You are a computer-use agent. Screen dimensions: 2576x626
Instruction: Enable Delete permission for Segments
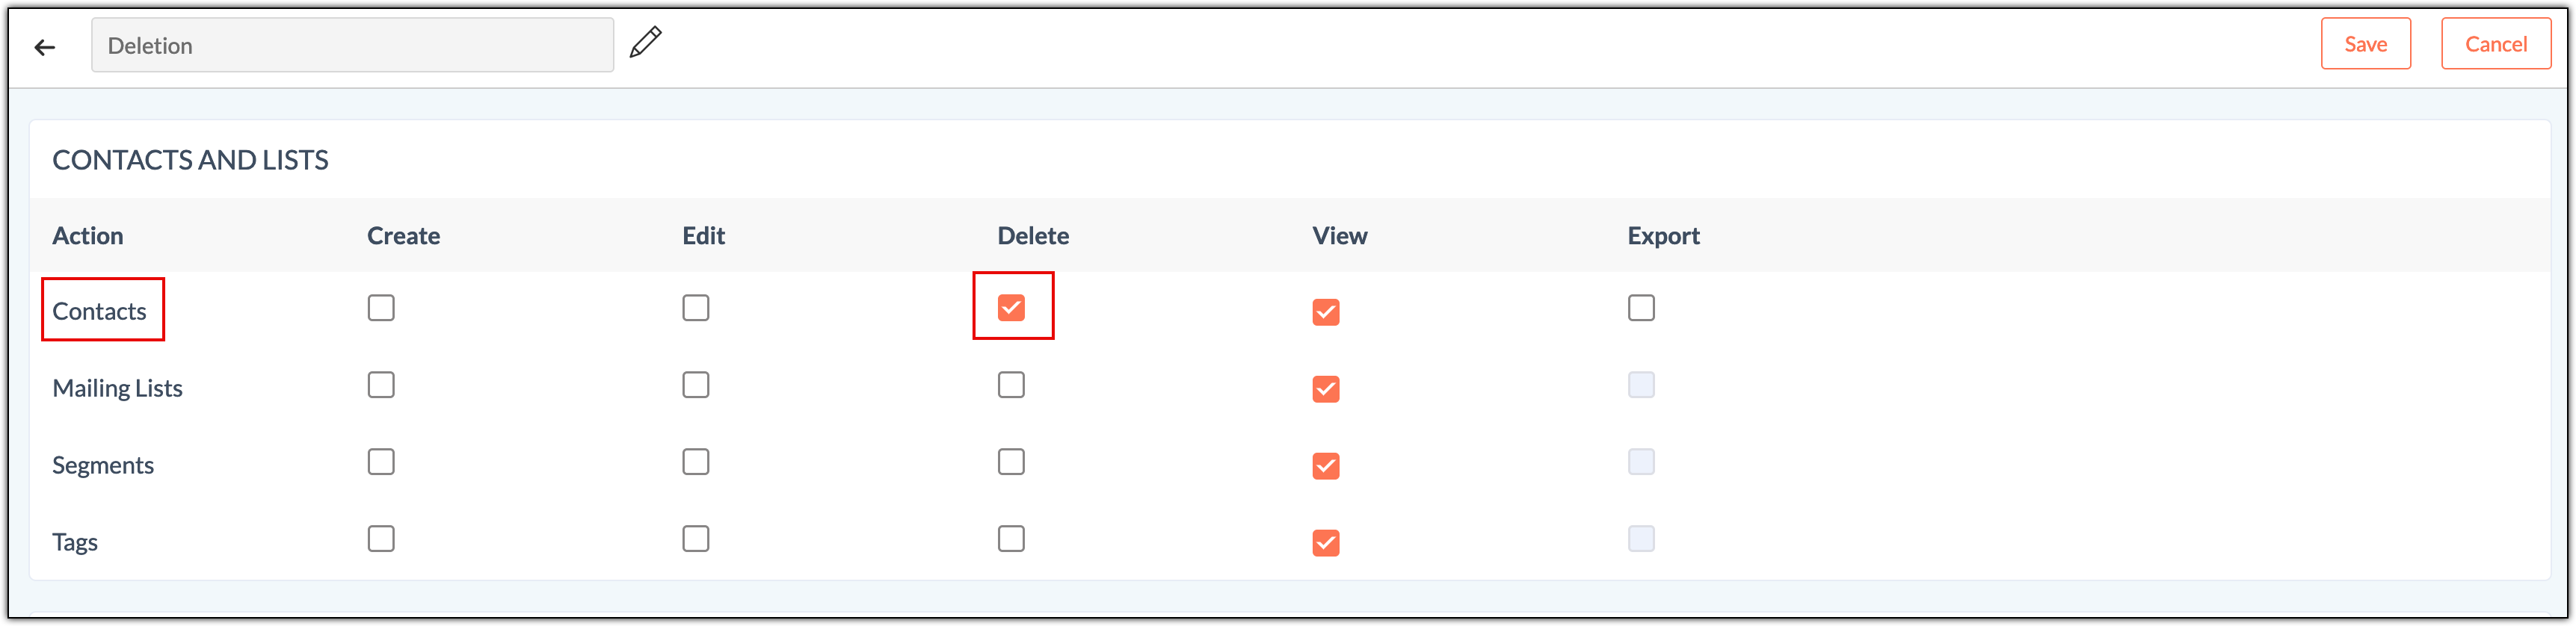[1011, 462]
